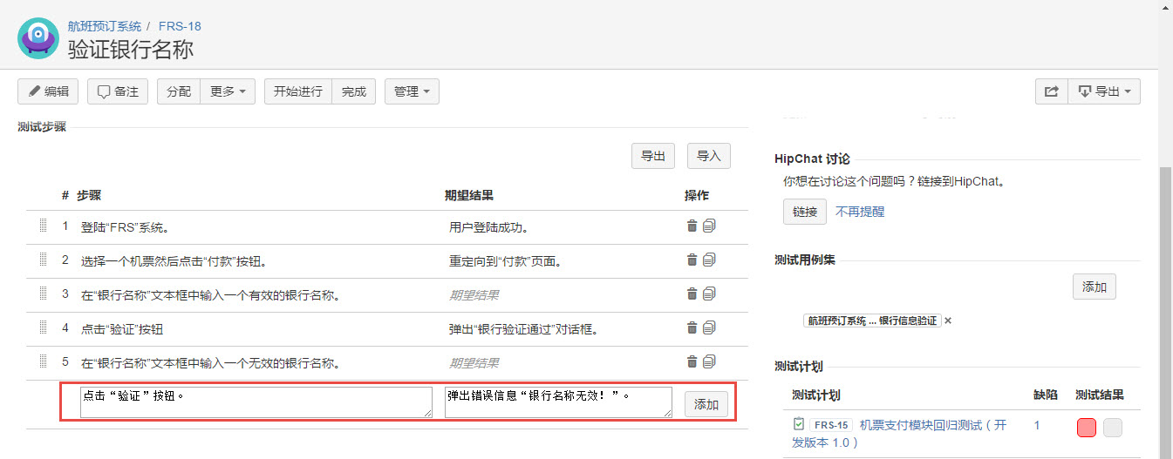Click the 编辑 button
The height and width of the screenshot is (459, 1173).
[x=48, y=91]
